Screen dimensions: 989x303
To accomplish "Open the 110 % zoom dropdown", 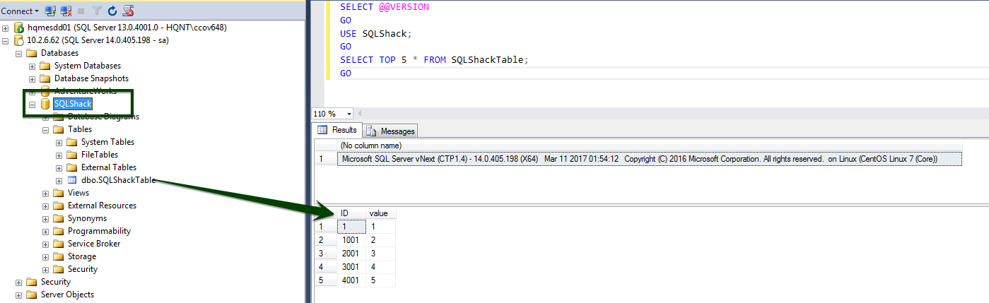I will point(350,114).
